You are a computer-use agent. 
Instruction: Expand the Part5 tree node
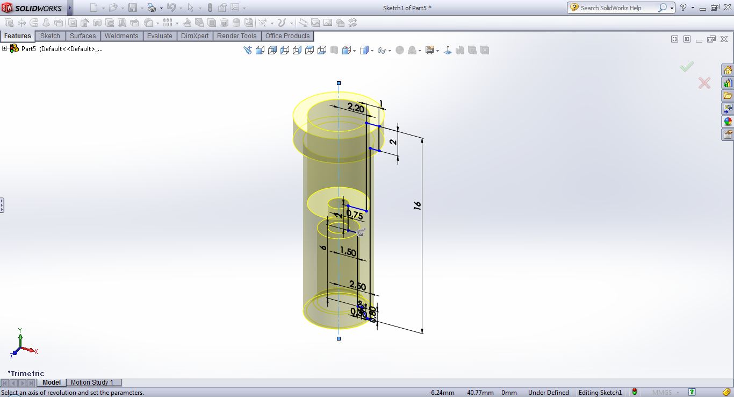click(5, 48)
